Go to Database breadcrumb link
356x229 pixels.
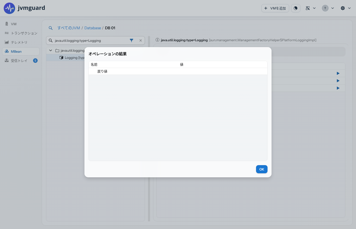click(93, 28)
